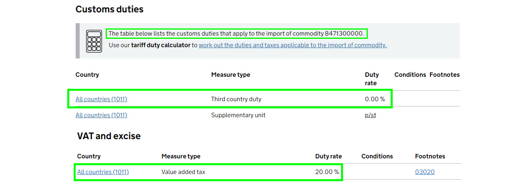Click Country header in Customs duties table

click(87, 75)
